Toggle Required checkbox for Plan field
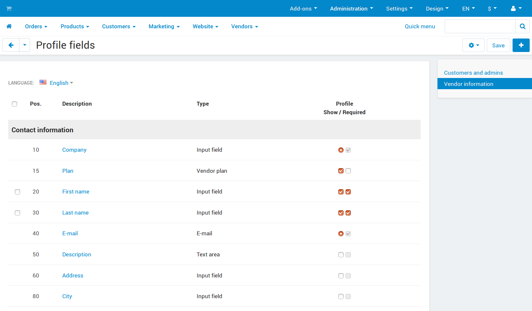 click(348, 171)
